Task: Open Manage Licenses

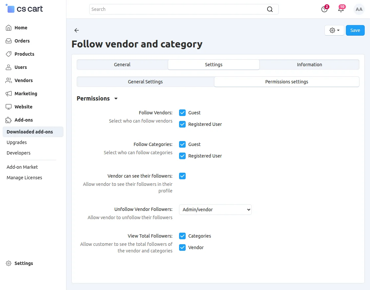Action: point(24,178)
